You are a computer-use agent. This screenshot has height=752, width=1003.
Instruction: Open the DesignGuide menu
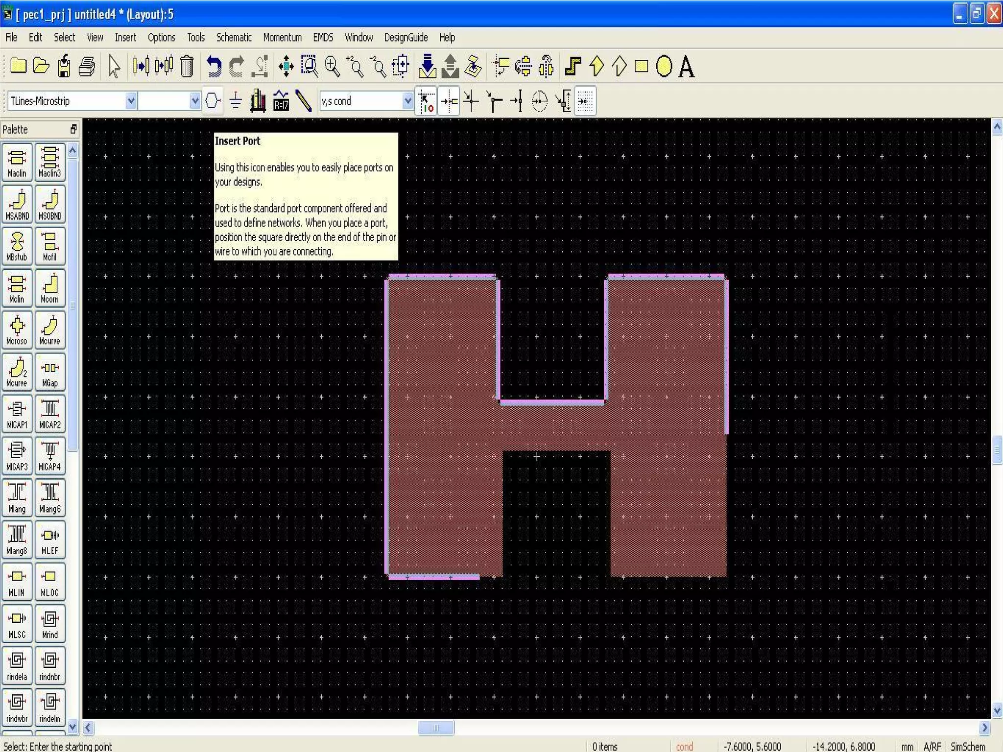pyautogui.click(x=406, y=38)
